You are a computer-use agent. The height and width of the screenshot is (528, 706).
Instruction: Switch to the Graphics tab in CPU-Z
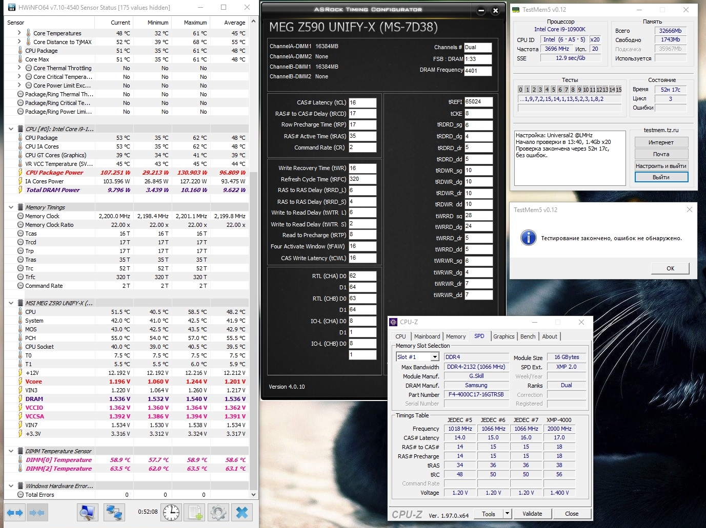(x=504, y=336)
